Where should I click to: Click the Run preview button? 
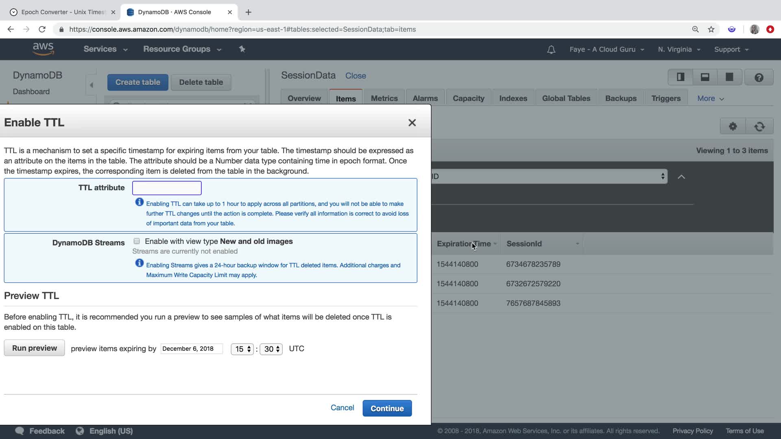[x=35, y=348]
